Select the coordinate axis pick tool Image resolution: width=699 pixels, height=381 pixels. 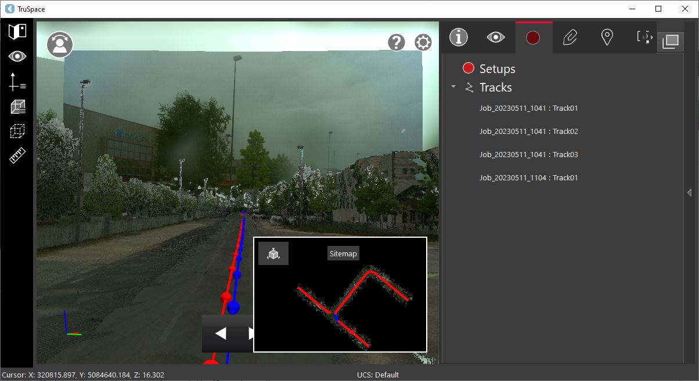click(17, 82)
